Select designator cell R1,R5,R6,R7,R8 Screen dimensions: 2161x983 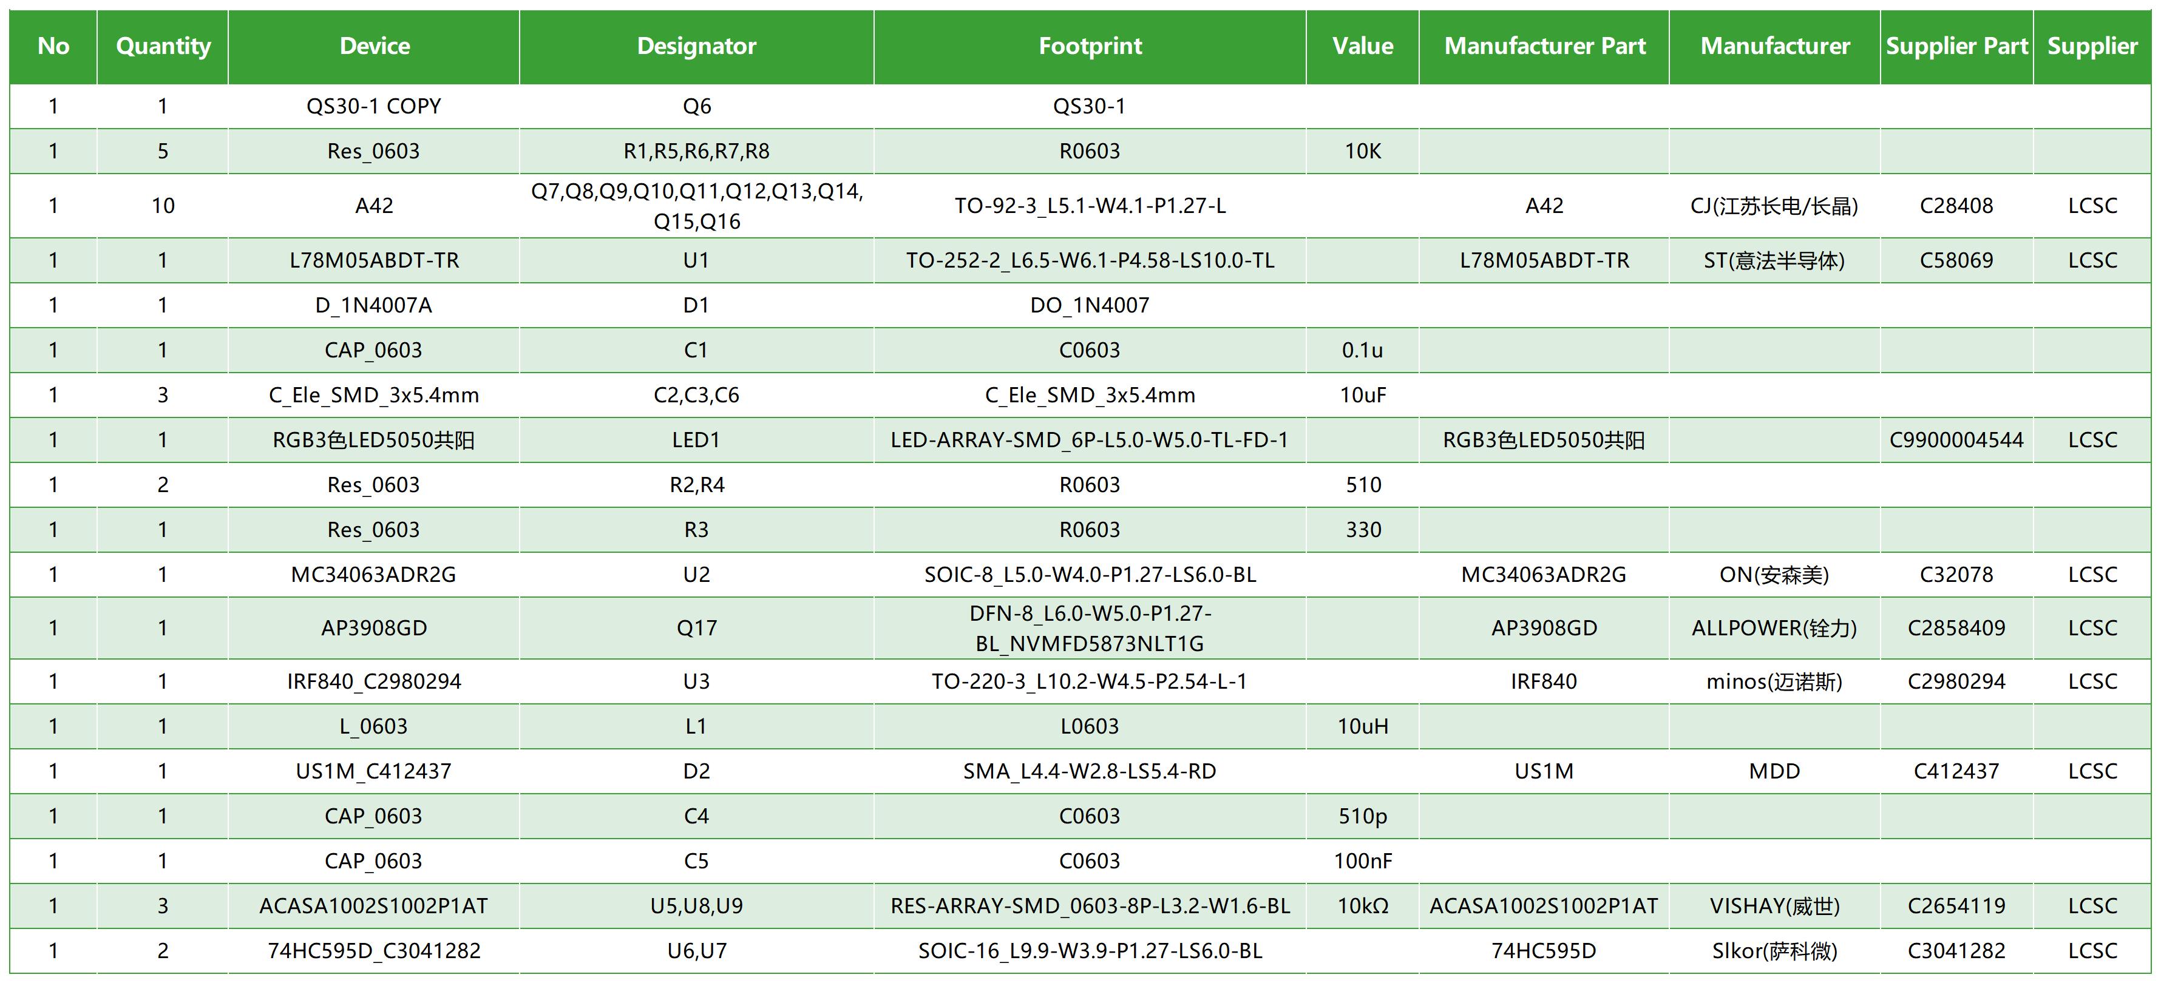coord(696,151)
